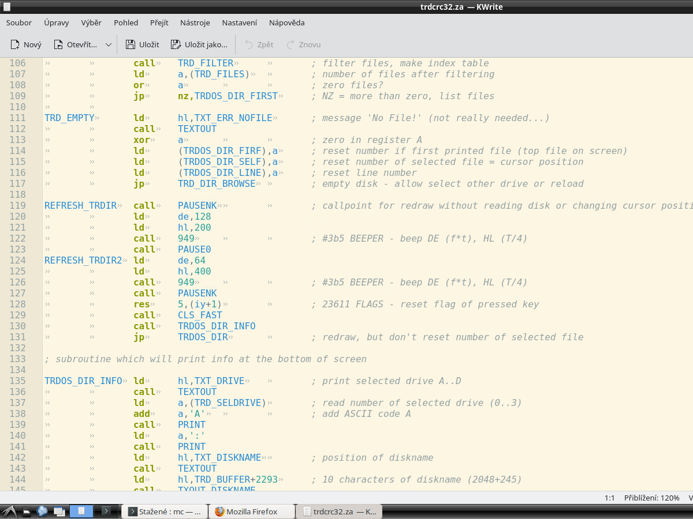Viewport: 693px width, 519px height.
Task: Open the Přejít menu
Action: point(159,22)
